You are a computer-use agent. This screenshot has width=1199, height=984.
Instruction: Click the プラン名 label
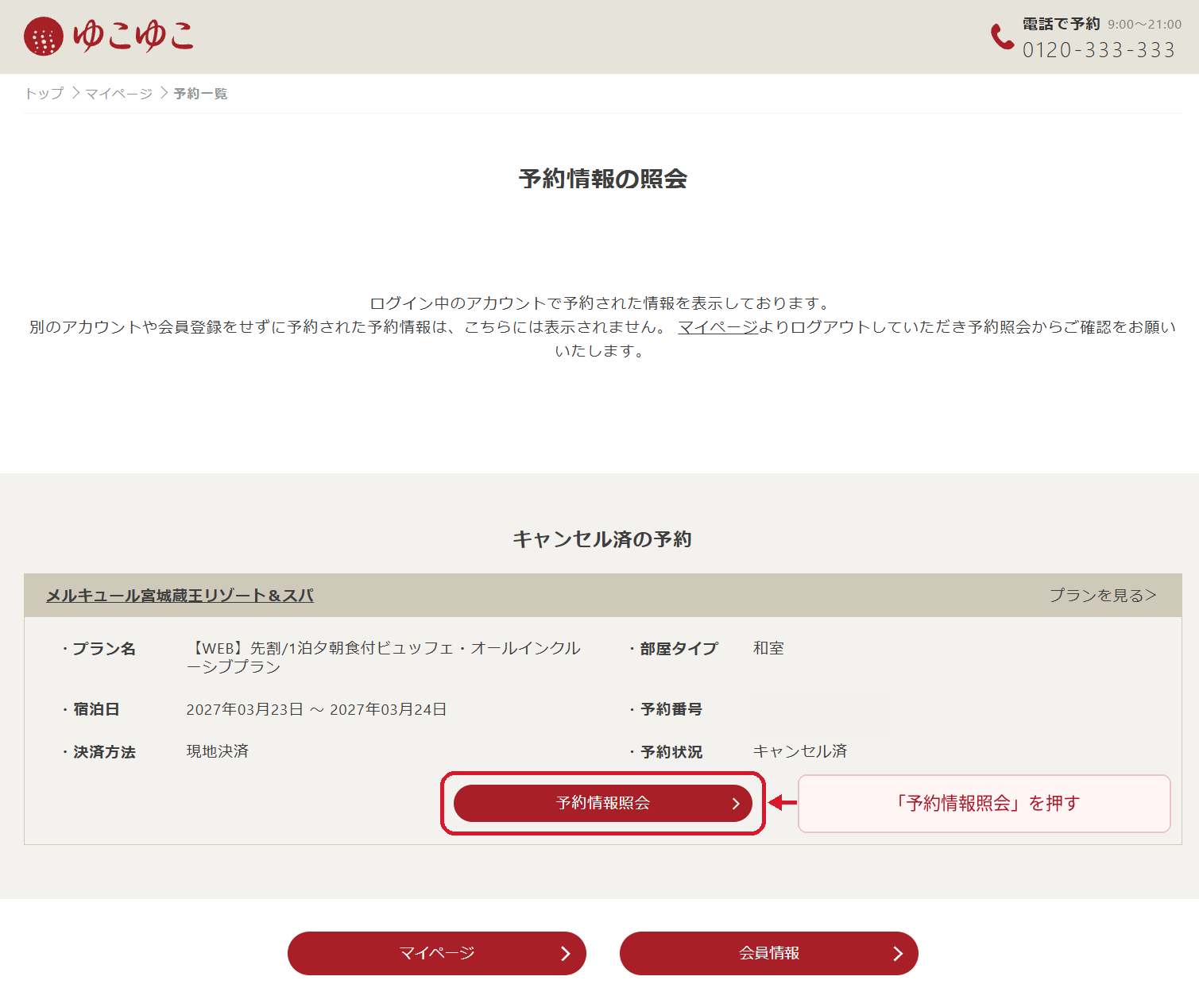pyautogui.click(x=104, y=649)
